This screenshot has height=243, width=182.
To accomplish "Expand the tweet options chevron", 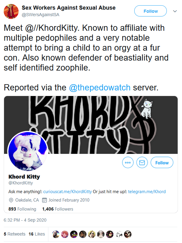I will click(x=175, y=11).
